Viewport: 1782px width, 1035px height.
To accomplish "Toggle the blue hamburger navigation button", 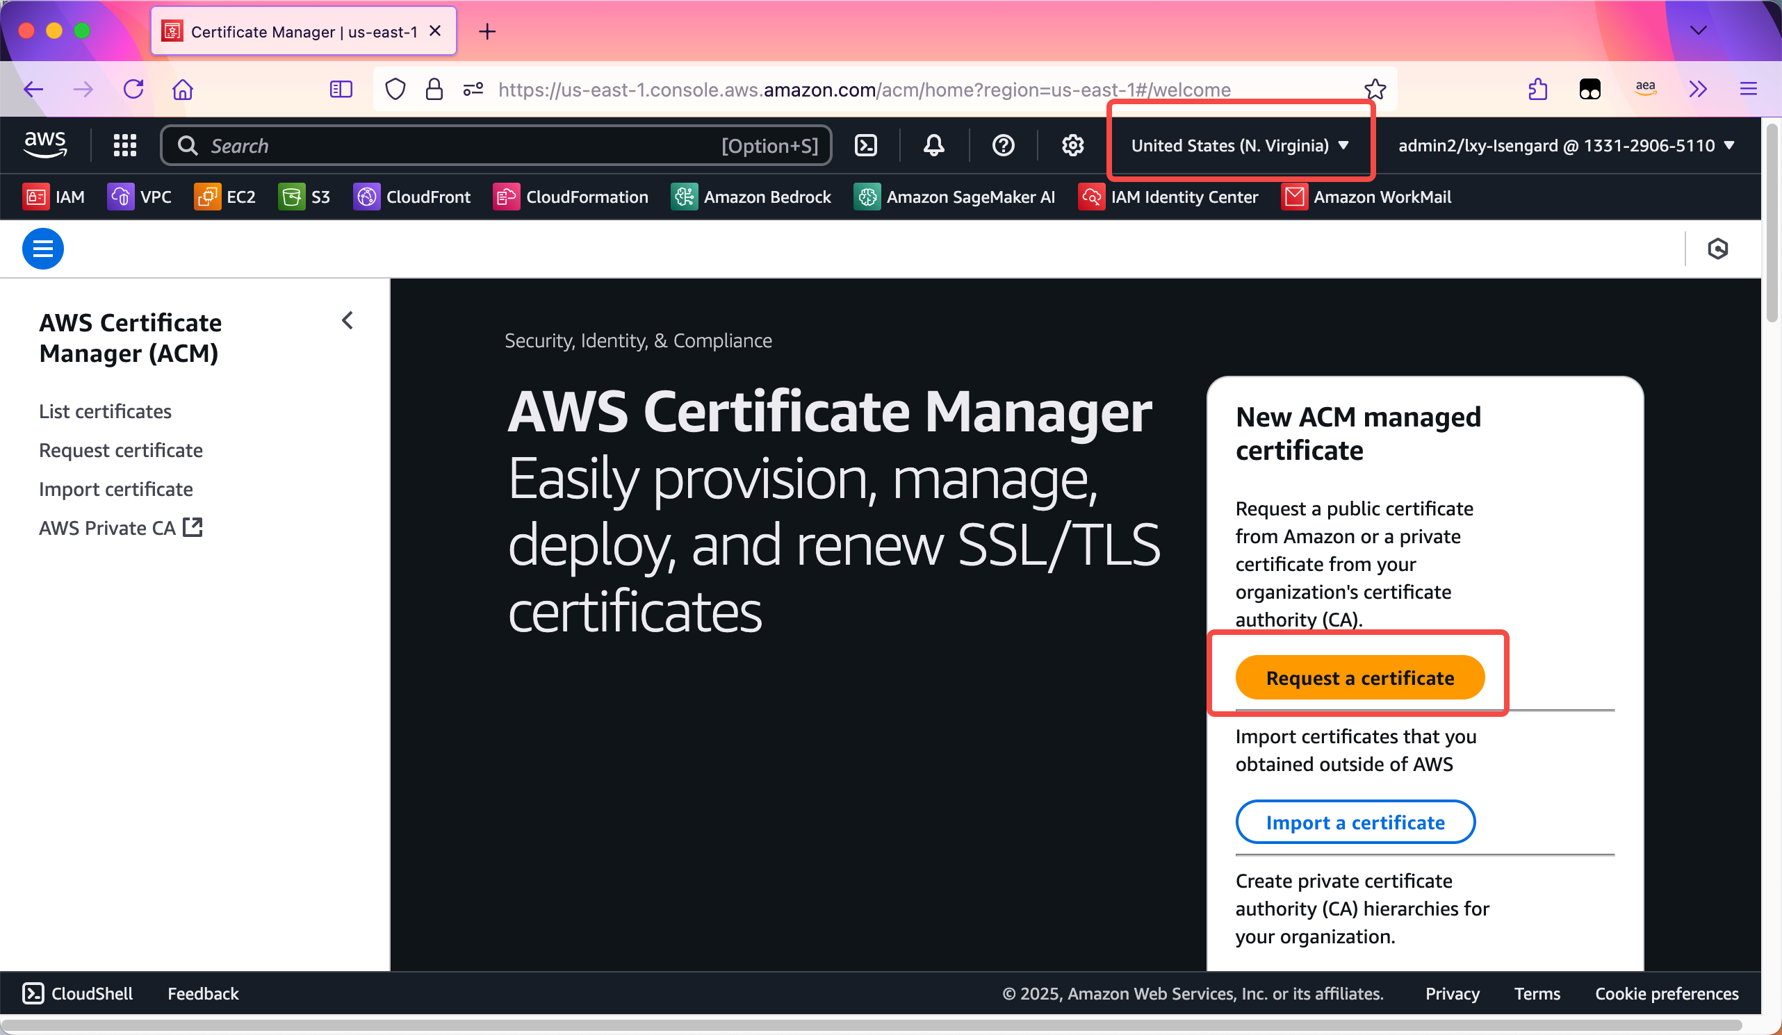I will coord(42,249).
